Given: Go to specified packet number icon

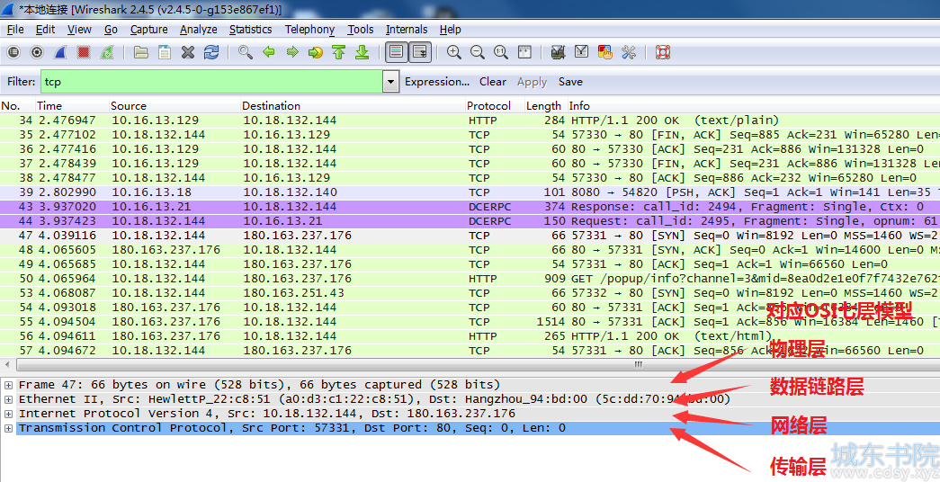Looking at the screenshot, I should pyautogui.click(x=316, y=53).
